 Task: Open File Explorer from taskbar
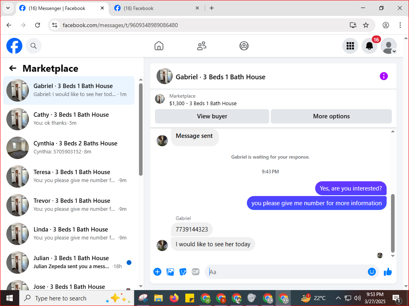point(158,298)
